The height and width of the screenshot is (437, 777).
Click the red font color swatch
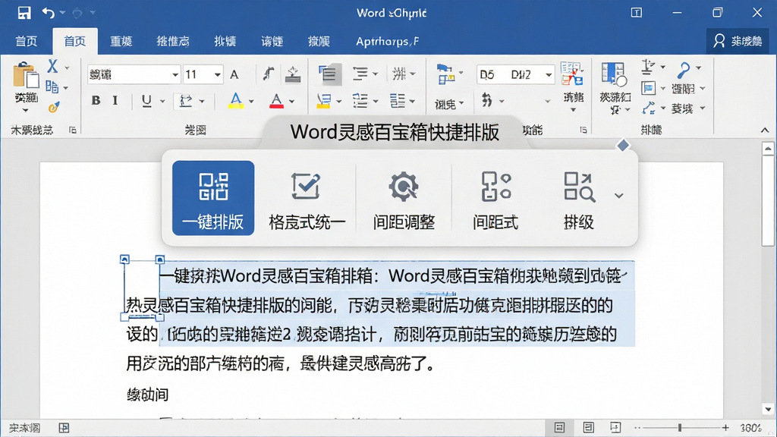click(x=276, y=101)
